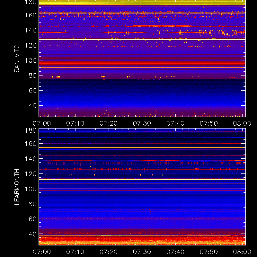The height and width of the screenshot is (257, 257).
Task: Pick the 80 frequency label on Learmonth axis
Action: click(32, 204)
